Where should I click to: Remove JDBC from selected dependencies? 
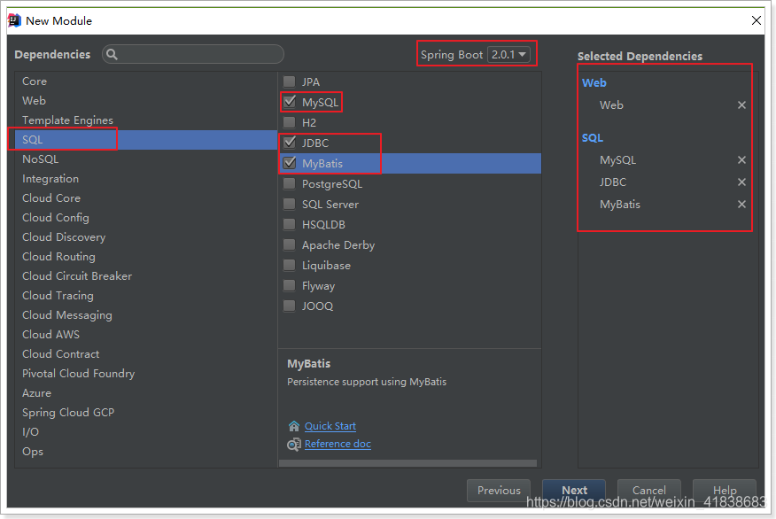(x=741, y=182)
